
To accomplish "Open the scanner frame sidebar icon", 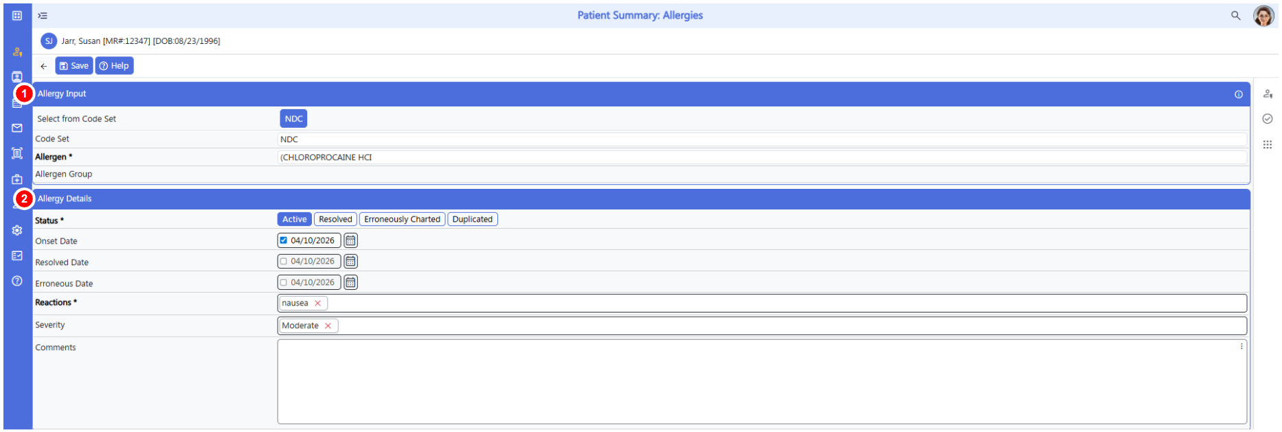I will (x=17, y=153).
